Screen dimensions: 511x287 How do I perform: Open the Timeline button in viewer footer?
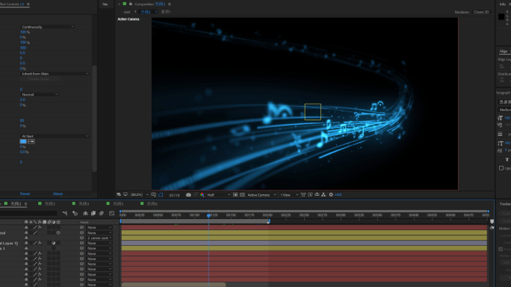click(317, 195)
